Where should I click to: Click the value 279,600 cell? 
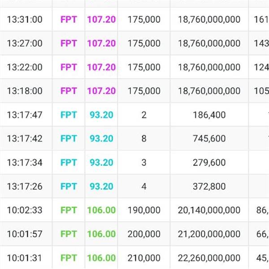coord(209,162)
